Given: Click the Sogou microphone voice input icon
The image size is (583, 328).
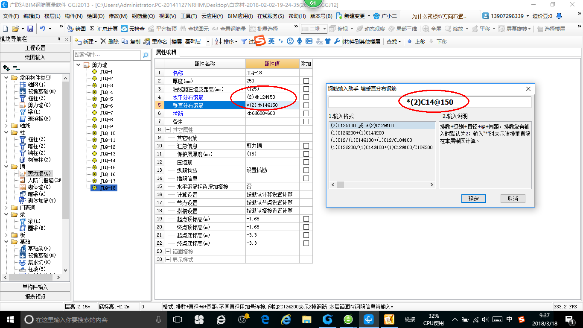Looking at the screenshot, I should pos(300,41).
